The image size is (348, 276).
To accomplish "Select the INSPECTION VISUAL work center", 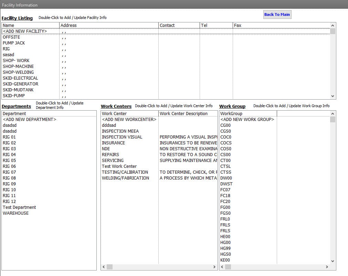I will pyautogui.click(x=159, y=137).
